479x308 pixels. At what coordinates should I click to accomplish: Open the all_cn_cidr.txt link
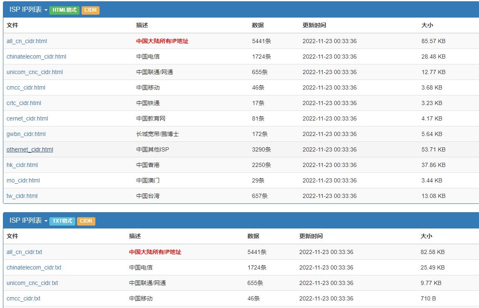(24, 252)
